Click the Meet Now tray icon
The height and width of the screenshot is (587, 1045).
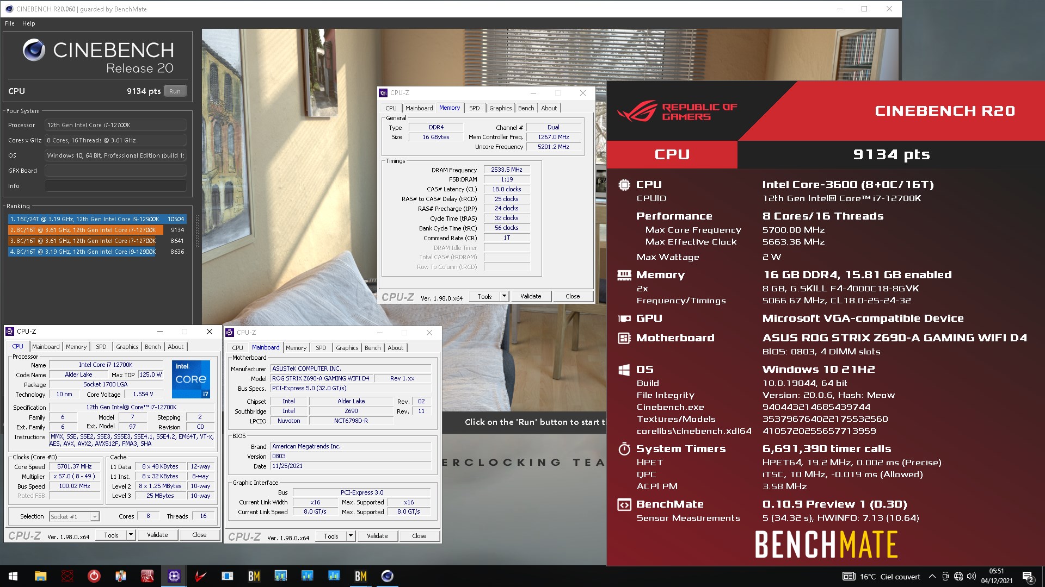945,576
